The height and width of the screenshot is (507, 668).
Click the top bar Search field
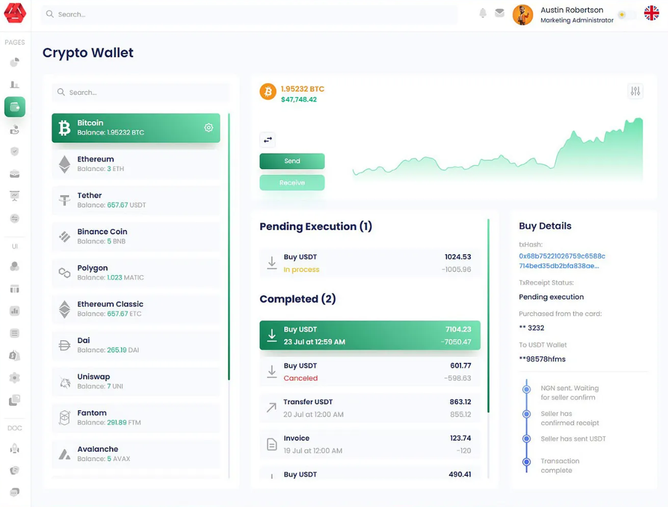[249, 15]
